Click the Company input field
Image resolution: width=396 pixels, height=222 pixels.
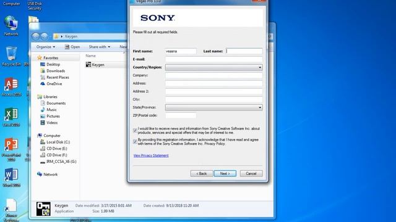214,75
